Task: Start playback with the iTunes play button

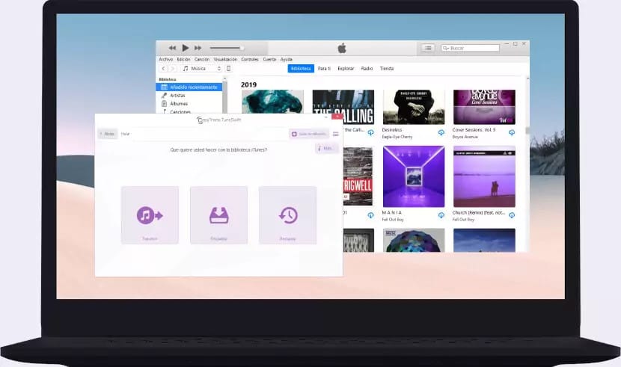Action: click(x=186, y=48)
